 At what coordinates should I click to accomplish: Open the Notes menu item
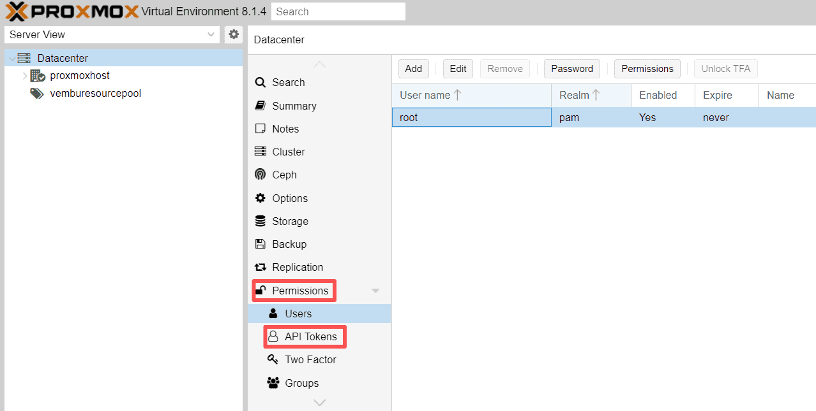319,129
